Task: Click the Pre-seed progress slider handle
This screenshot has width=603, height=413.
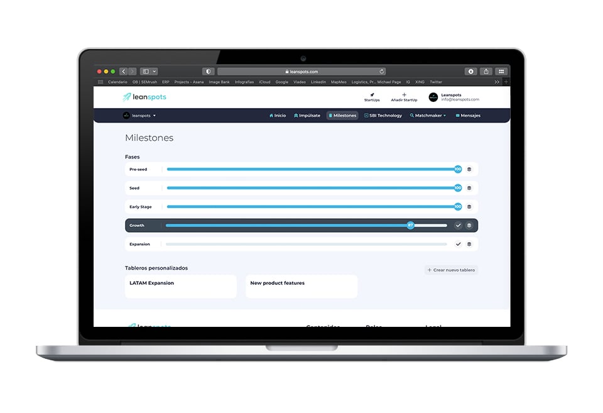Action: tap(458, 169)
